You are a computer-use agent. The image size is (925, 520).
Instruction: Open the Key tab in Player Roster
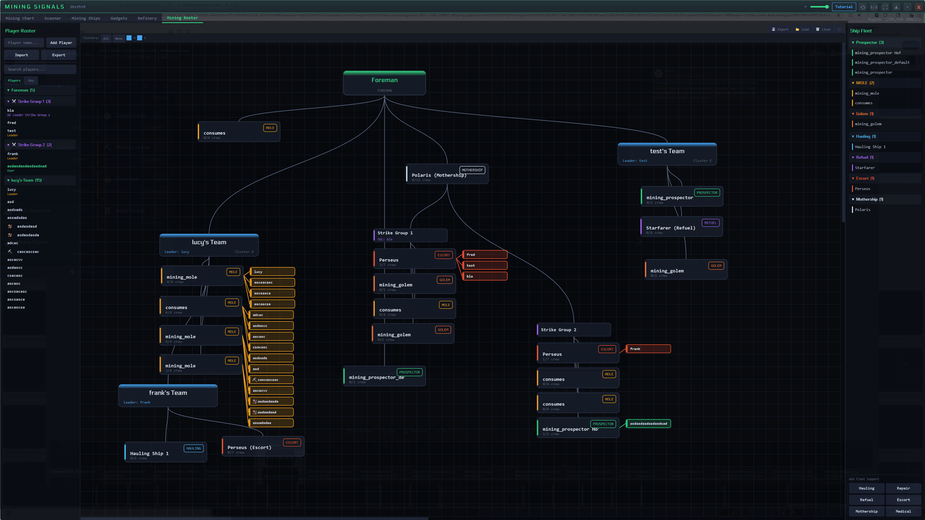[31, 80]
